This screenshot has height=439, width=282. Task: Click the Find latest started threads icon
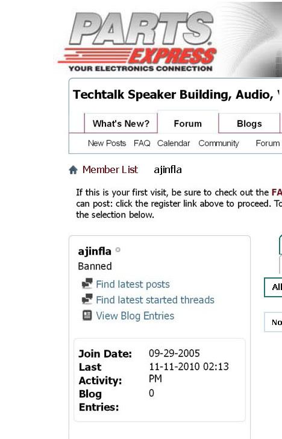point(87,299)
